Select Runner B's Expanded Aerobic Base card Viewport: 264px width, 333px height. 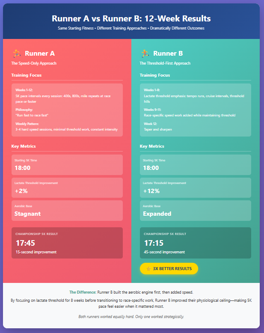coord(195,210)
